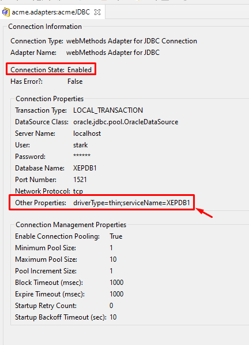Screen dimensions: 249x345
Task: Close the acme.adapters:acmeJDBC tab
Action: point(97,12)
